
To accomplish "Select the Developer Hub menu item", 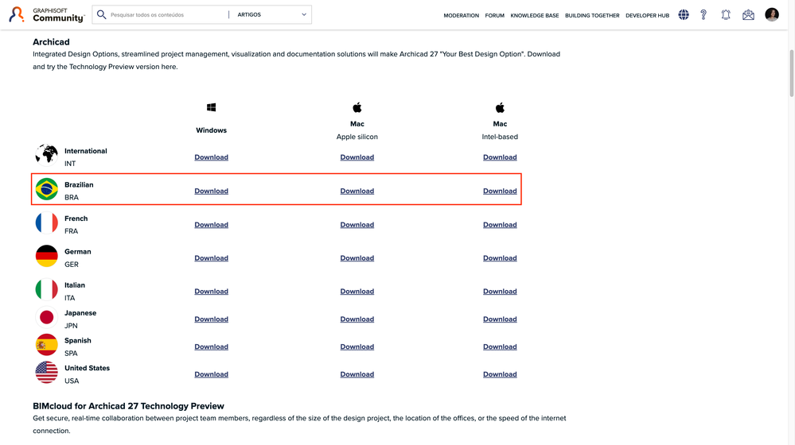I will pos(647,15).
